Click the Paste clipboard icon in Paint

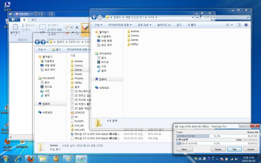(x=15, y=27)
